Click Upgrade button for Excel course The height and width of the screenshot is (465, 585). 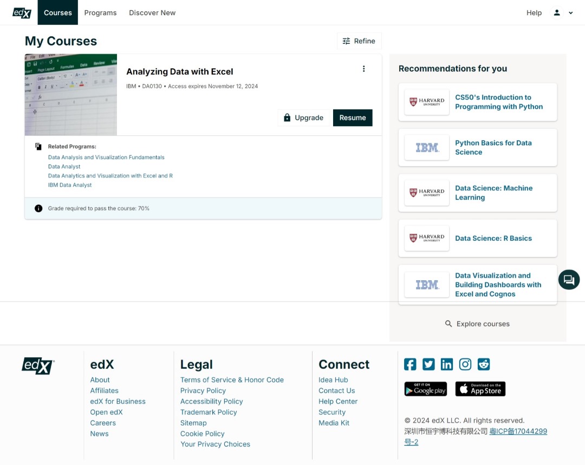pos(304,118)
